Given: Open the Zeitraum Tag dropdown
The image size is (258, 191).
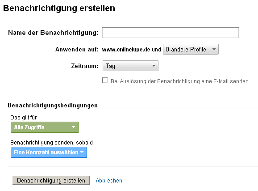Looking at the screenshot, I should [130, 66].
